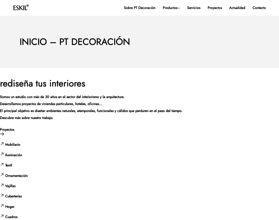Click the ESKIL logo
The height and width of the screenshot is (220, 279).
pos(21,8)
